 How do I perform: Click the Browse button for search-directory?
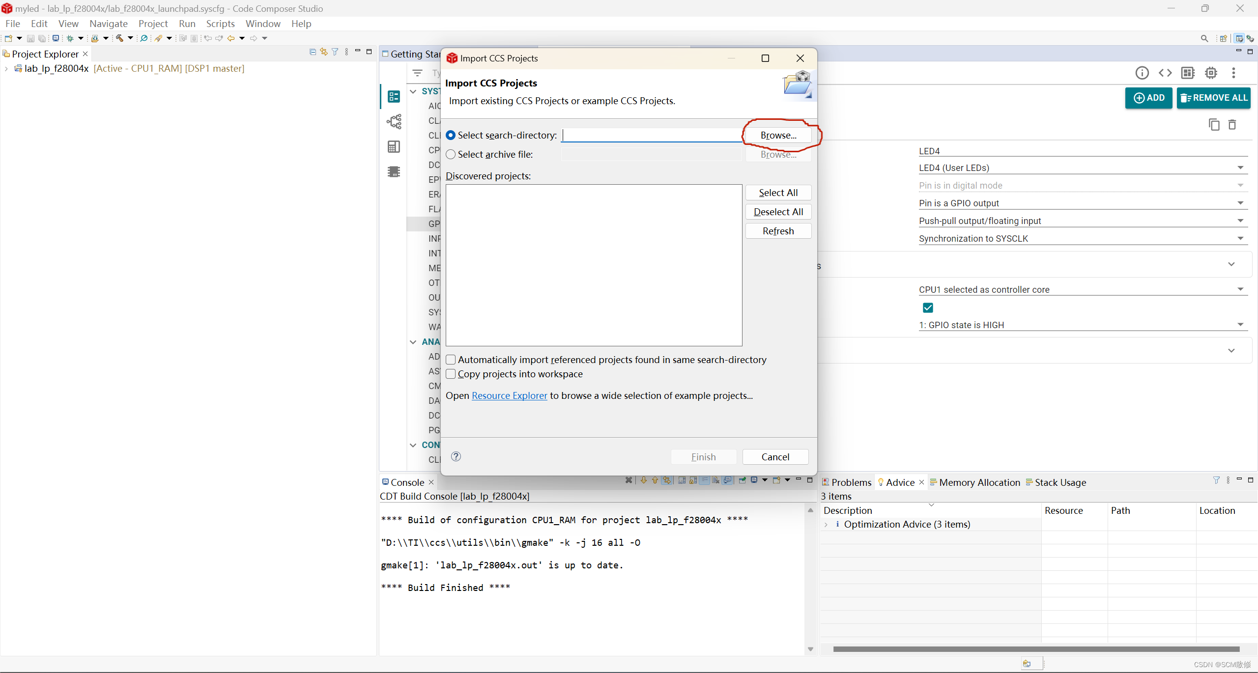click(778, 135)
